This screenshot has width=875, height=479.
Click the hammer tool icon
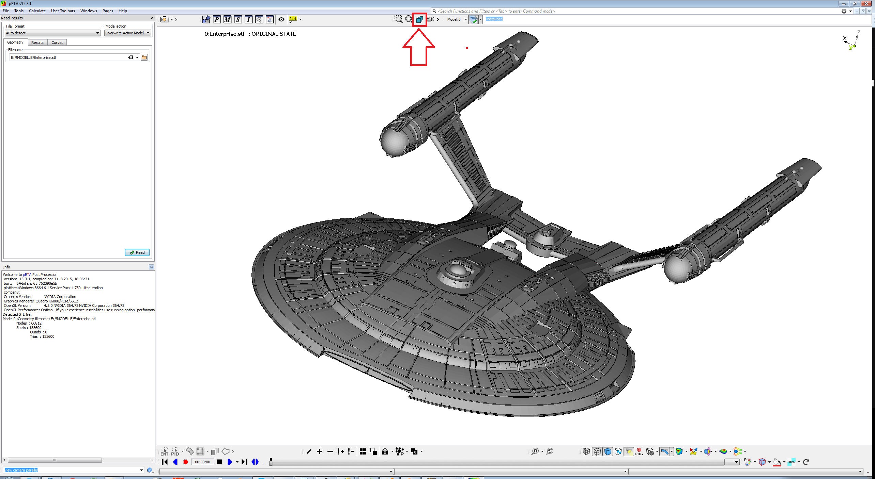click(259, 19)
